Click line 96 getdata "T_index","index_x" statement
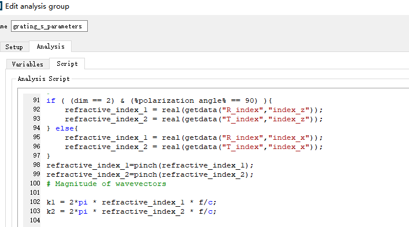Screen dimensions: 409x227 tap(194, 147)
